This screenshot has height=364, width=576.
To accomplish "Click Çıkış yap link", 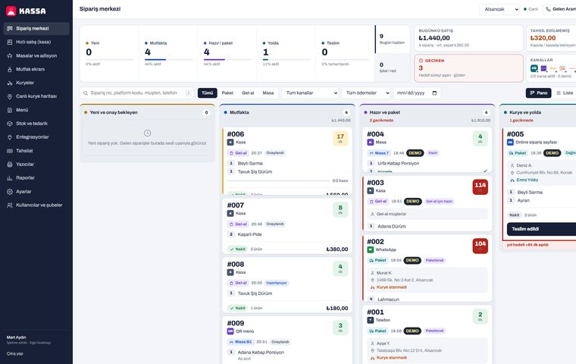I will click(x=14, y=353).
